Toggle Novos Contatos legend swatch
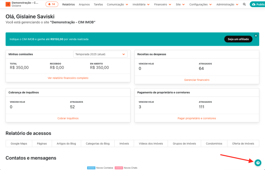 (x=91, y=168)
